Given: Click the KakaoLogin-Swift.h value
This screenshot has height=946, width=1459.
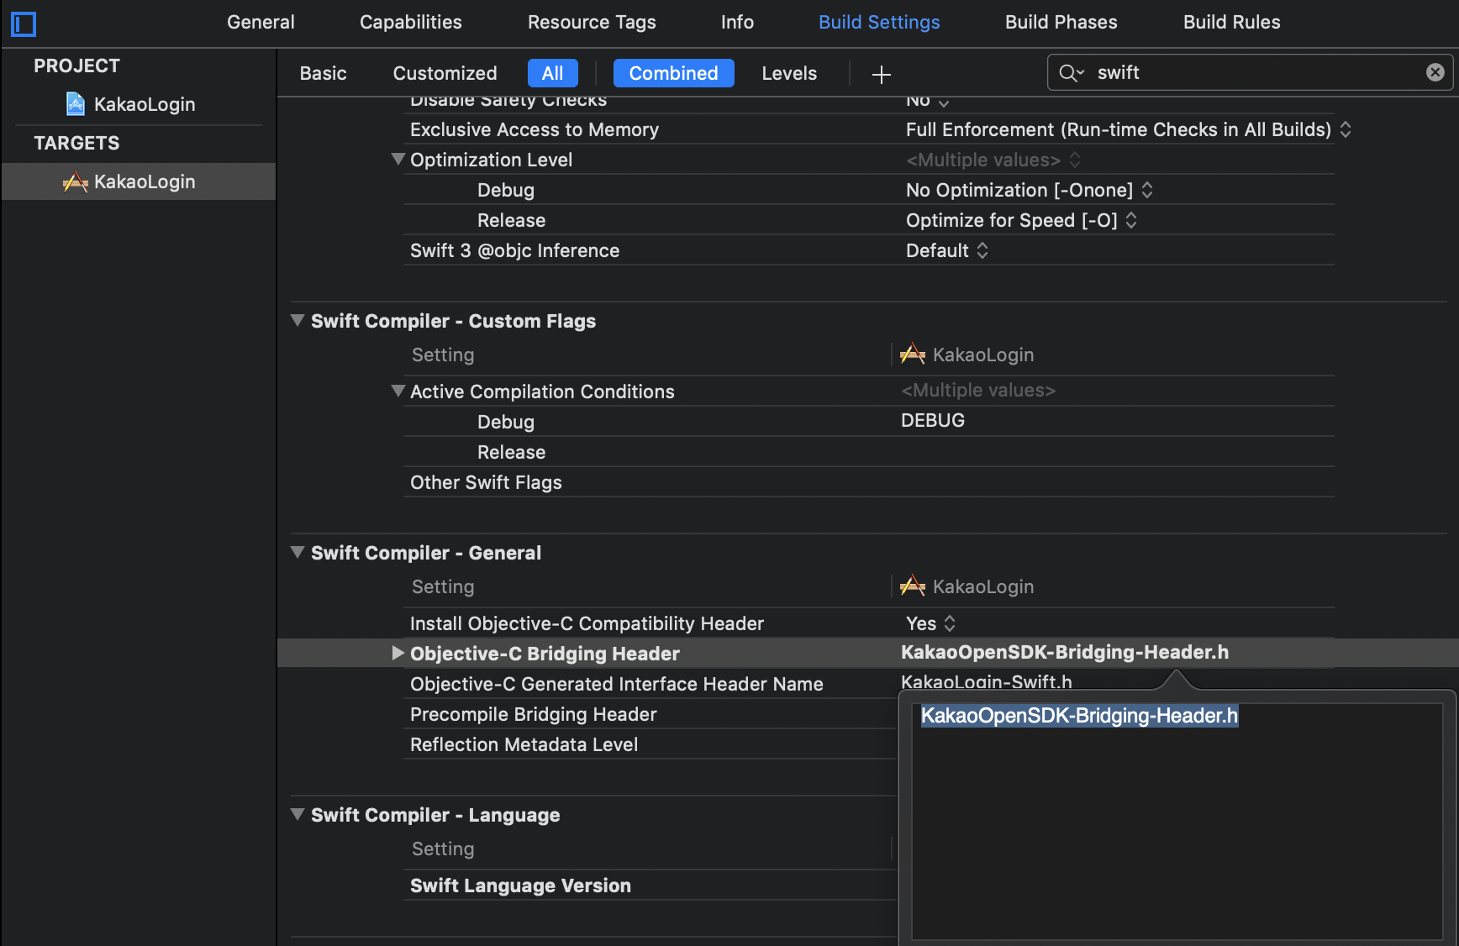Looking at the screenshot, I should pyautogui.click(x=987, y=681).
